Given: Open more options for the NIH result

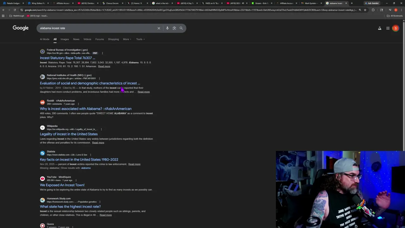Looking at the screenshot, I should [99, 79].
